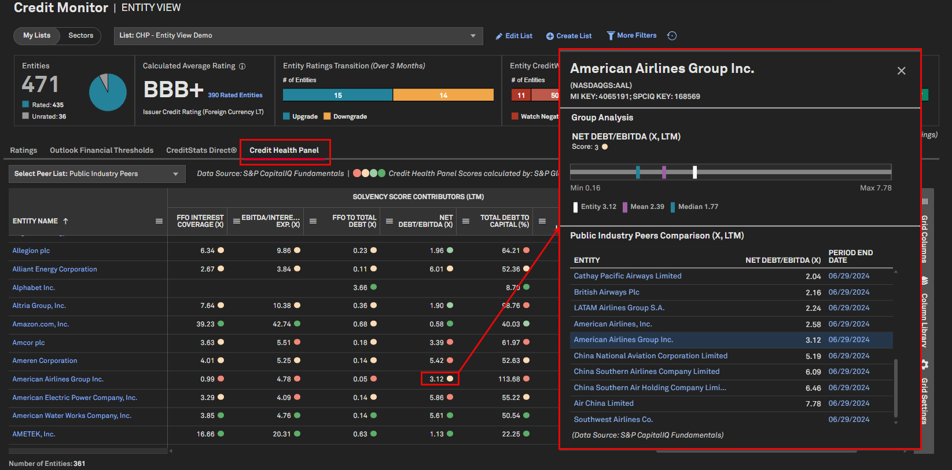Click the teal Median marker on range bar
This screenshot has width=952, height=470.
click(638, 172)
